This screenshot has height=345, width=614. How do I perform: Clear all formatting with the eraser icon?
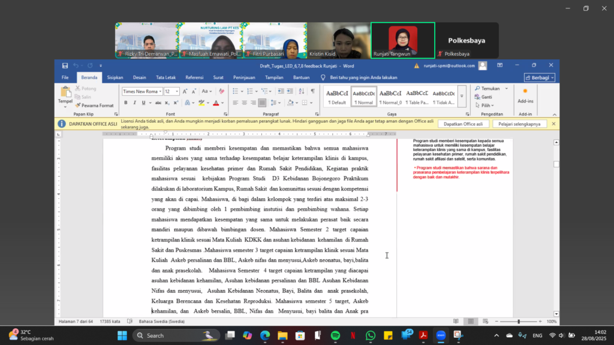tap(222, 91)
